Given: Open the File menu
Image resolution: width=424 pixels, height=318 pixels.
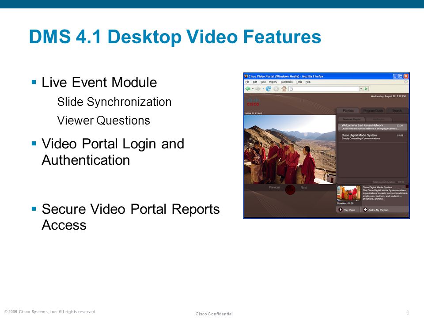Looking at the screenshot, I should pyautogui.click(x=247, y=82).
